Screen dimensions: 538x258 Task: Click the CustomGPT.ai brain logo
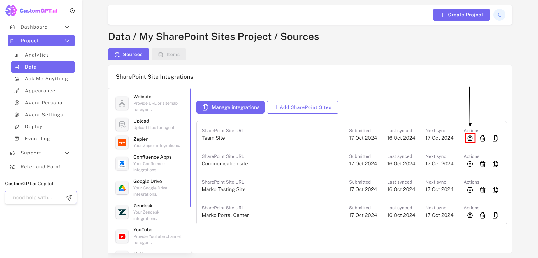point(11,11)
